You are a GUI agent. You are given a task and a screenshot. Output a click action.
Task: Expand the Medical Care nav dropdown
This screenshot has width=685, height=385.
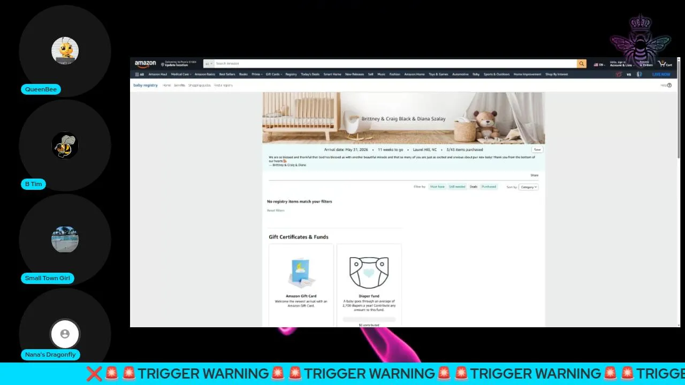click(180, 74)
